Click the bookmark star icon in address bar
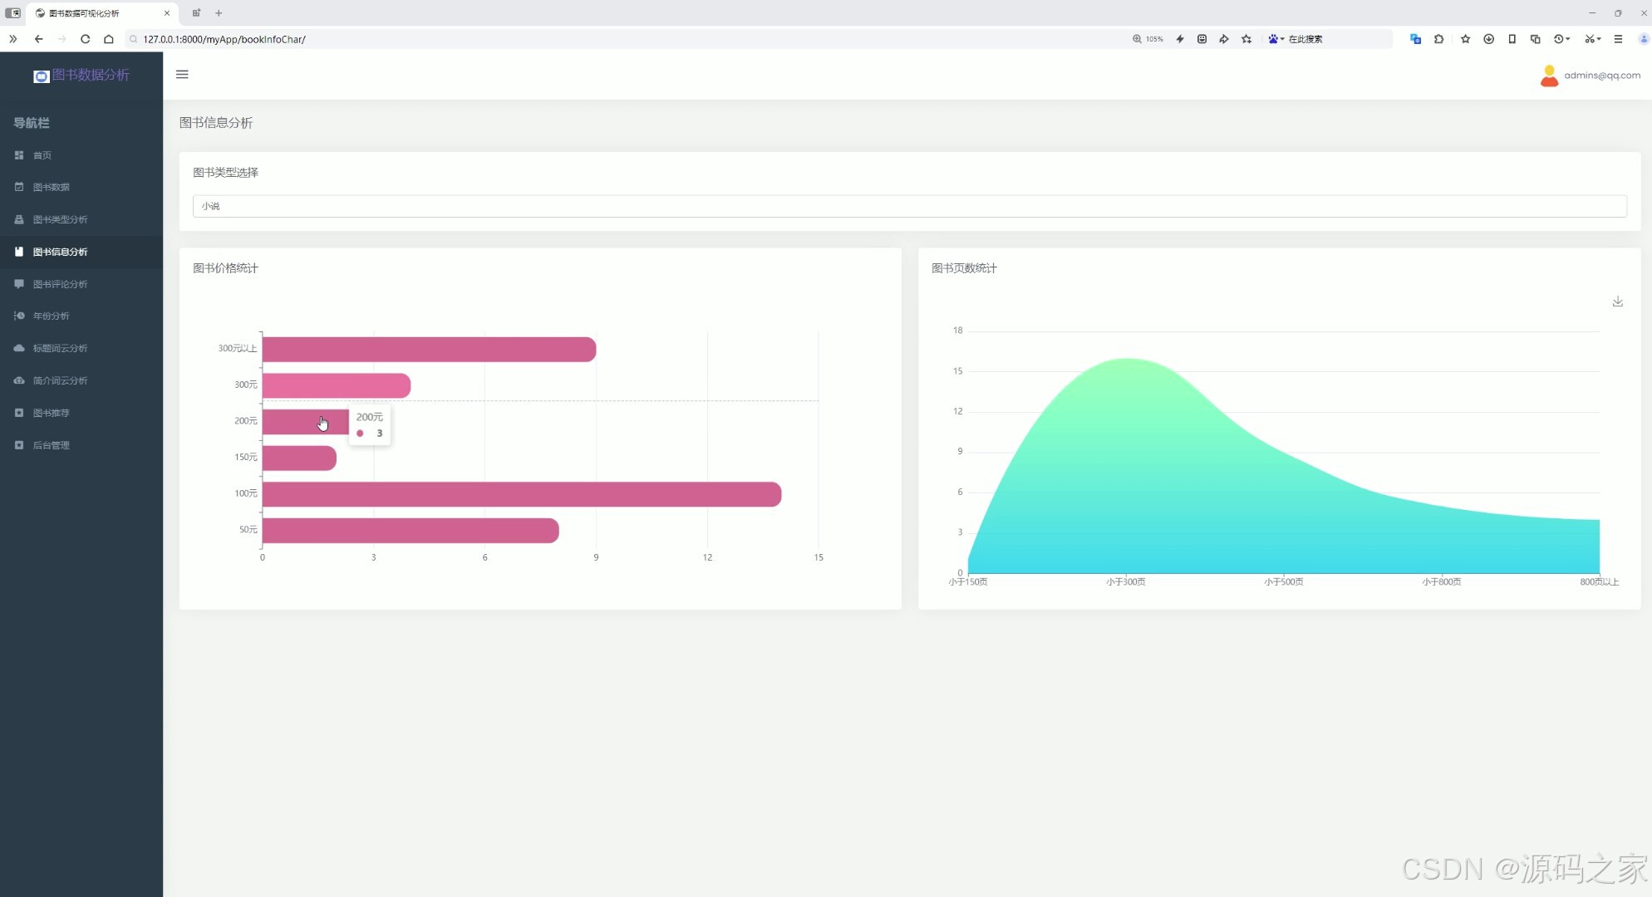 [x=1246, y=39]
